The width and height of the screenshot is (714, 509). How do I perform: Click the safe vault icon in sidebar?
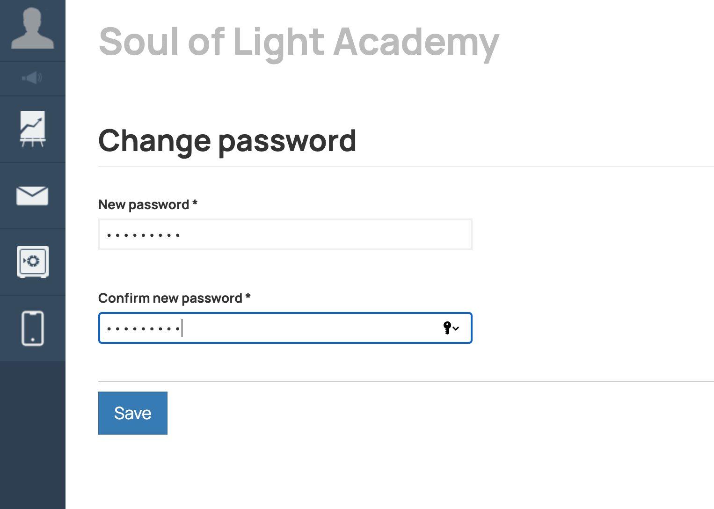coord(32,262)
